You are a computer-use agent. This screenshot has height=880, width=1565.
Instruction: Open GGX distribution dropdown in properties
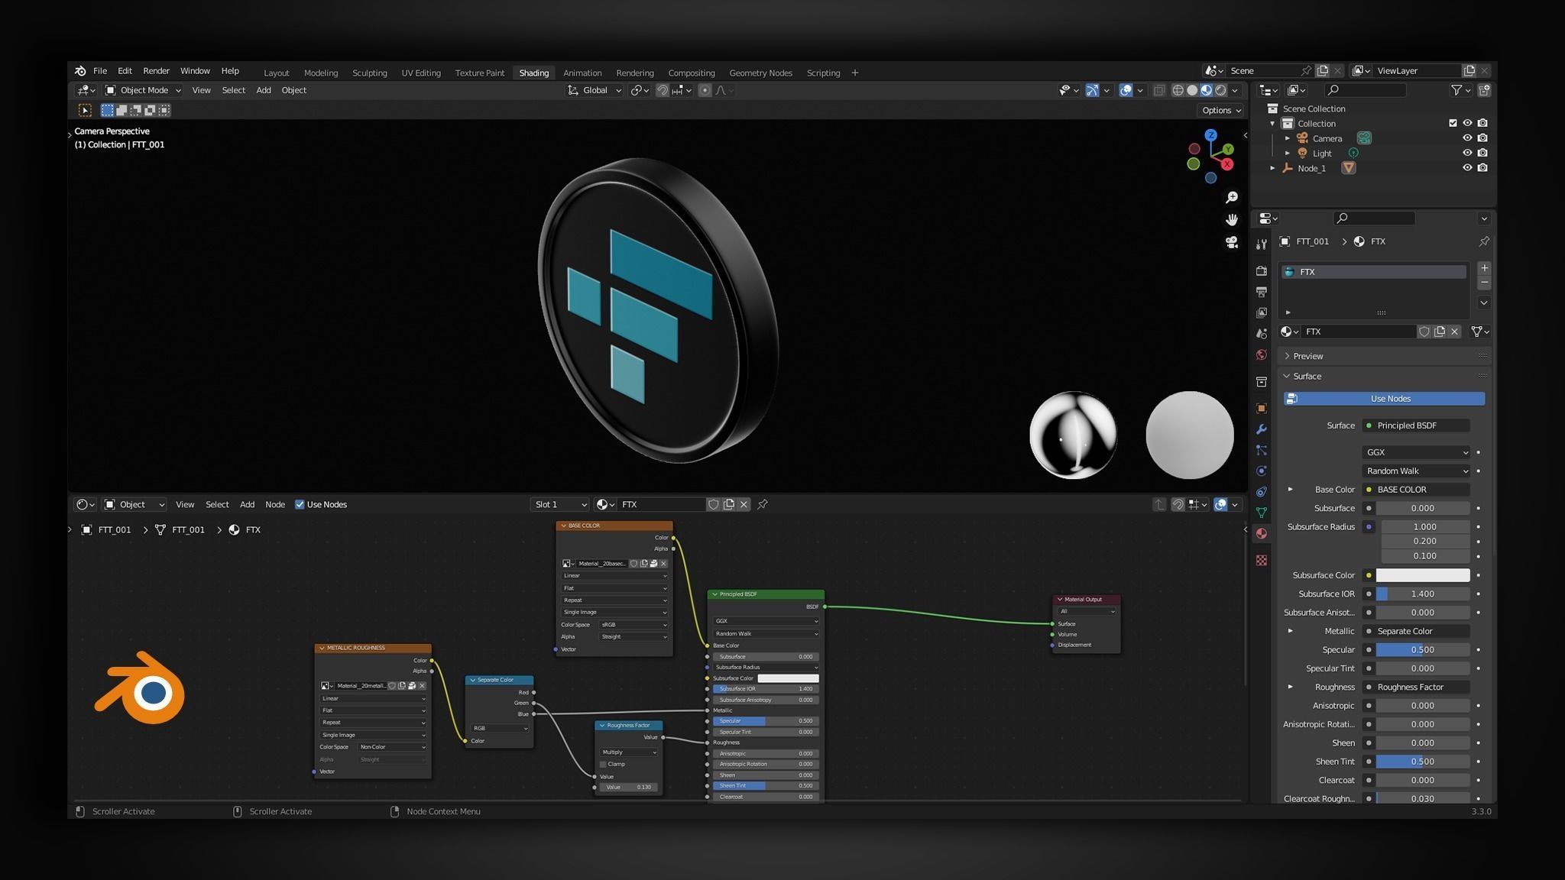pyautogui.click(x=1416, y=452)
